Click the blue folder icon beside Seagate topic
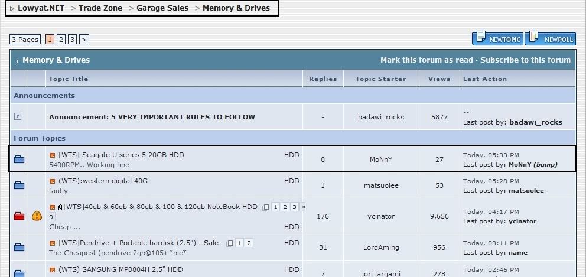Viewport: 586px width, 277px height. coord(19,159)
